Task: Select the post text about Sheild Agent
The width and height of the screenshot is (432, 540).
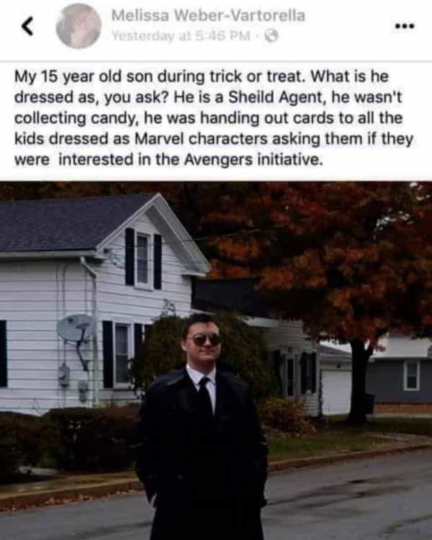Action: click(x=214, y=118)
